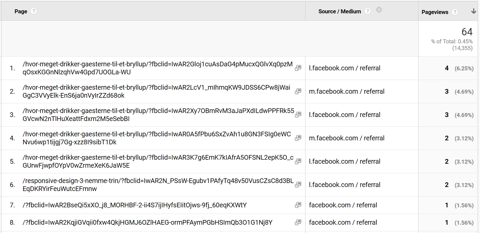480x233 pixels.
Task: Open row 5 page in new window
Action: pyautogui.click(x=298, y=161)
